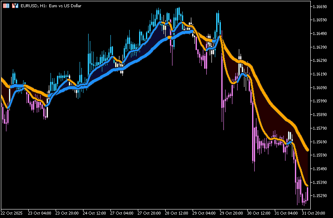
Task: Click the one-click trading panel icon
Action: click(x=15, y=6)
